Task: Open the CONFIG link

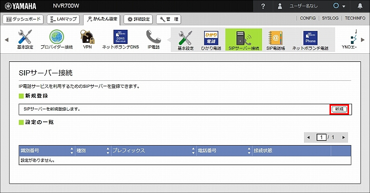Action: click(307, 18)
